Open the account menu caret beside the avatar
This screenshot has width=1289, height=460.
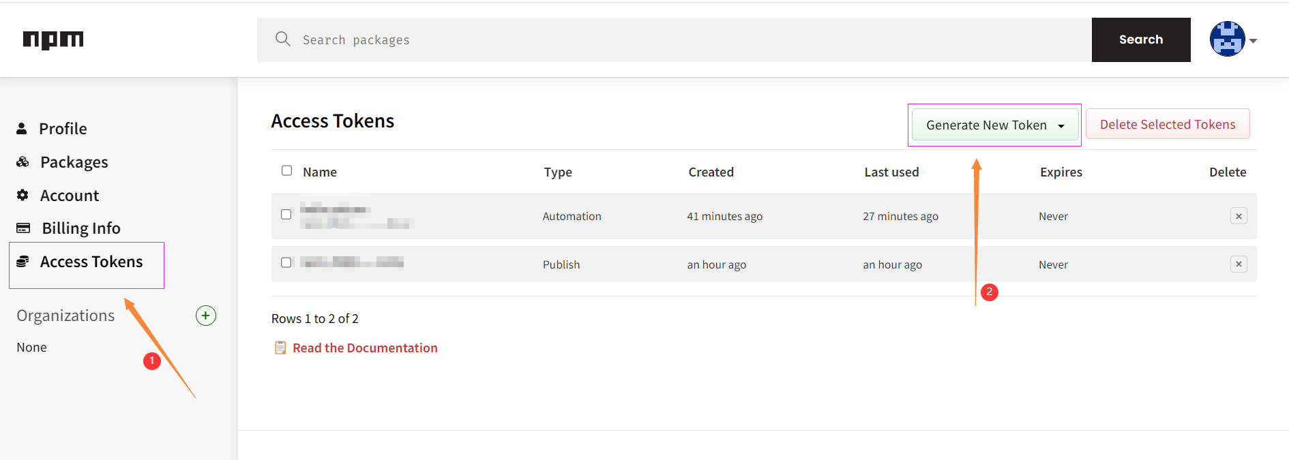pyautogui.click(x=1254, y=41)
